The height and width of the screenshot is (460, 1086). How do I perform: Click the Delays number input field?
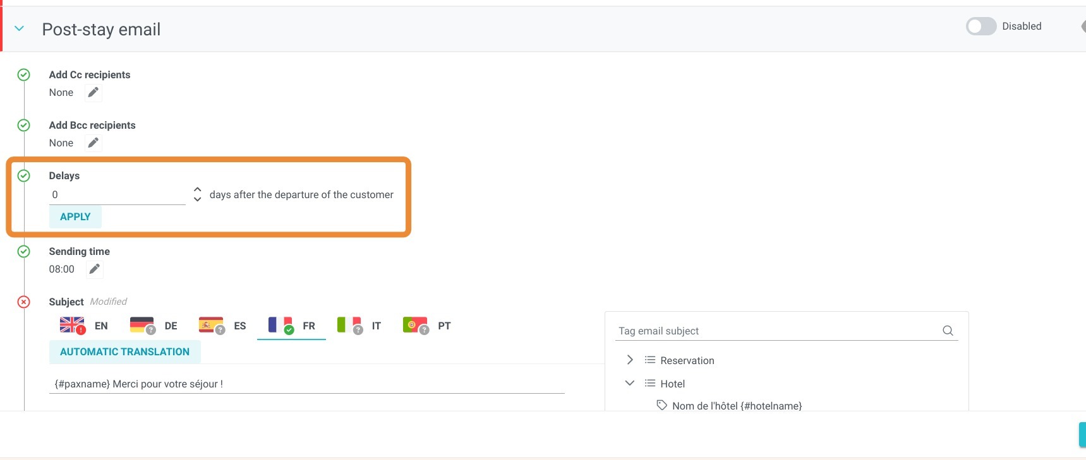pyautogui.click(x=118, y=195)
